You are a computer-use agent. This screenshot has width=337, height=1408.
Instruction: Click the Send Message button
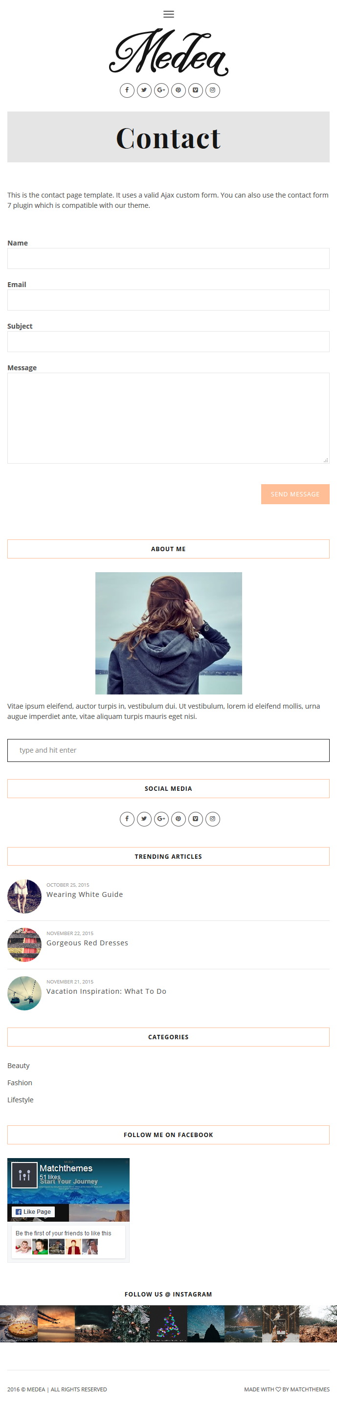pos(295,494)
